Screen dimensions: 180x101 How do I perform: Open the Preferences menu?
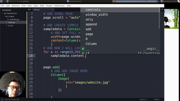(x=59, y=6)
